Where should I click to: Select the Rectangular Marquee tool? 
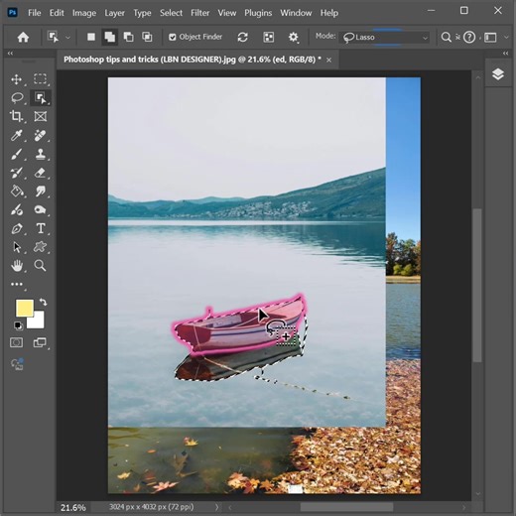click(41, 79)
